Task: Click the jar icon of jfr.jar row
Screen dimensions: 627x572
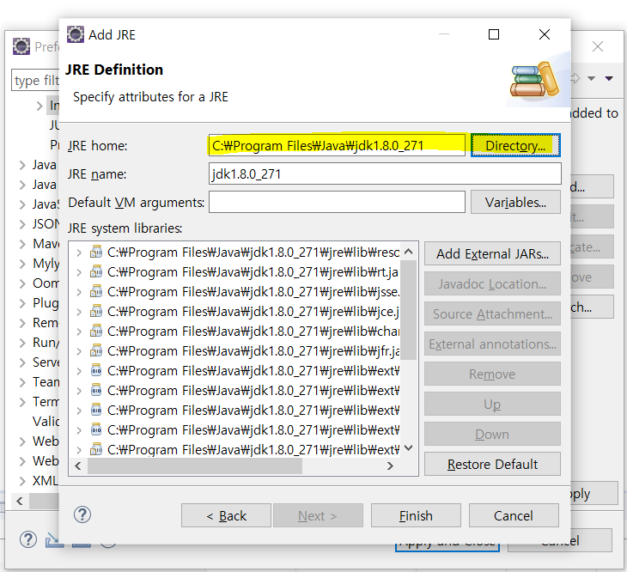Action: tap(96, 350)
